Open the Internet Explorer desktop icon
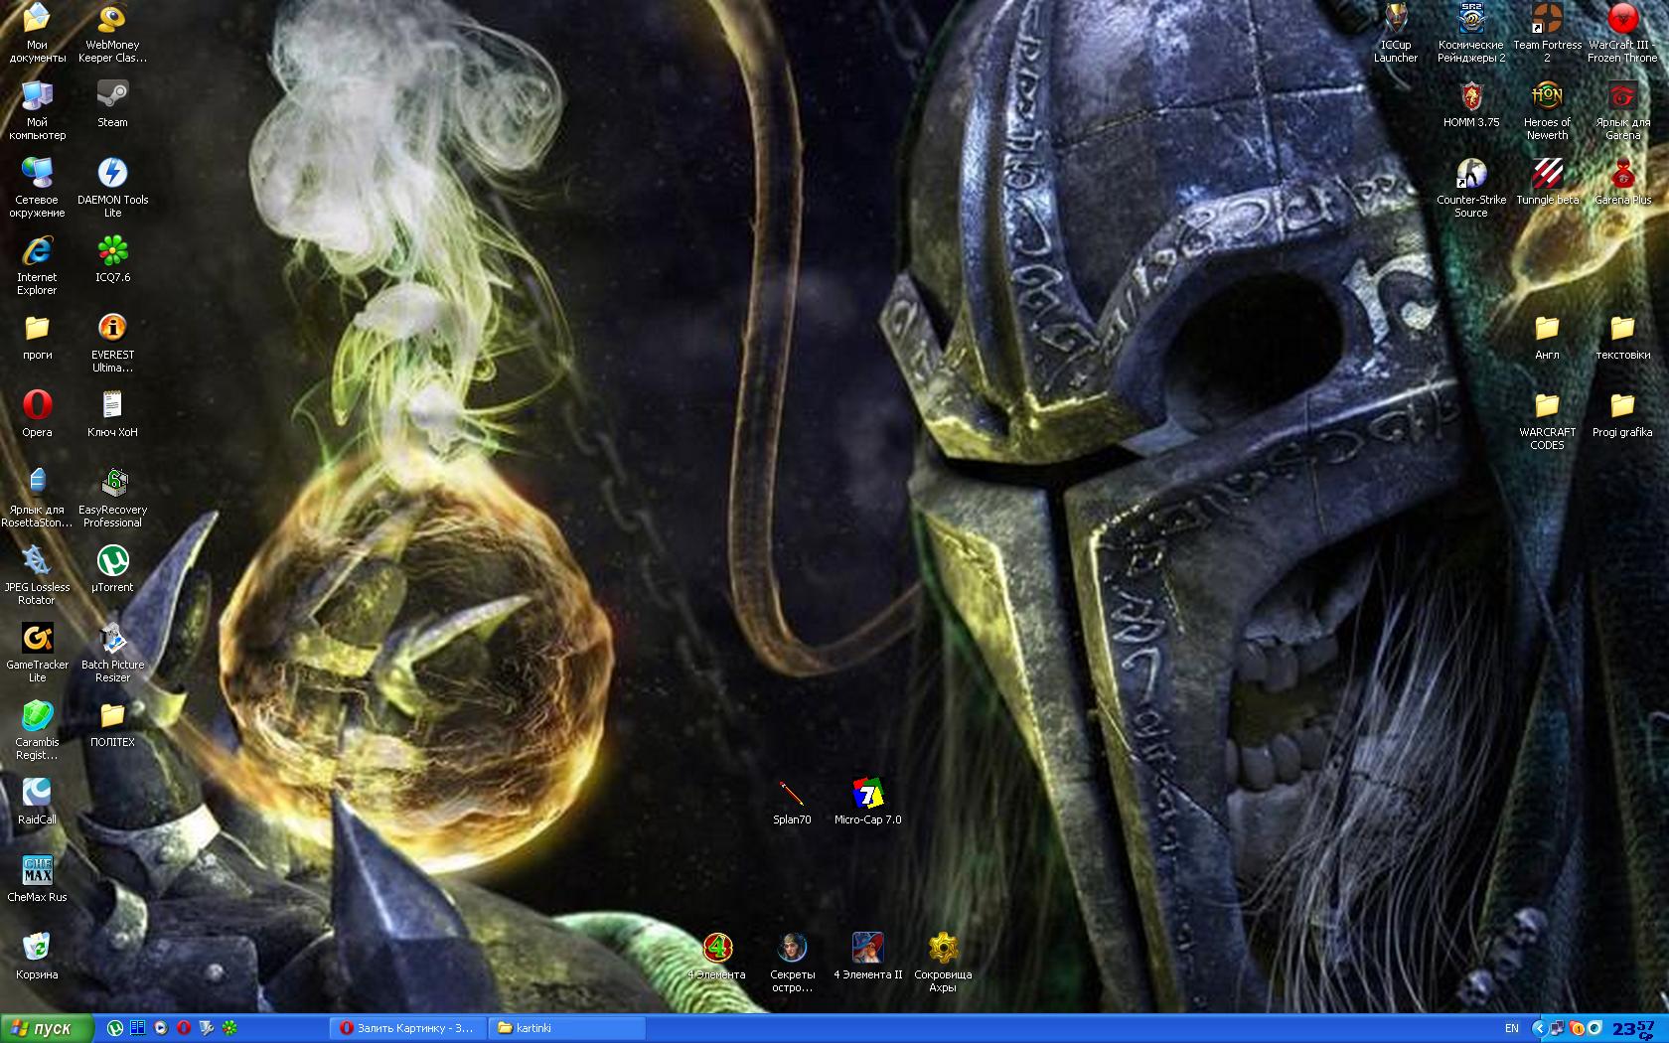 [37, 264]
